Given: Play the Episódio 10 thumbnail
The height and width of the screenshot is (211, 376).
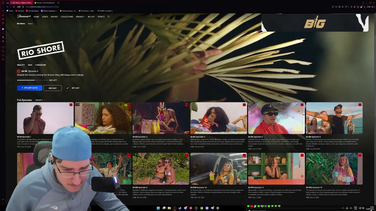Looking at the screenshot, I should [x=219, y=169].
